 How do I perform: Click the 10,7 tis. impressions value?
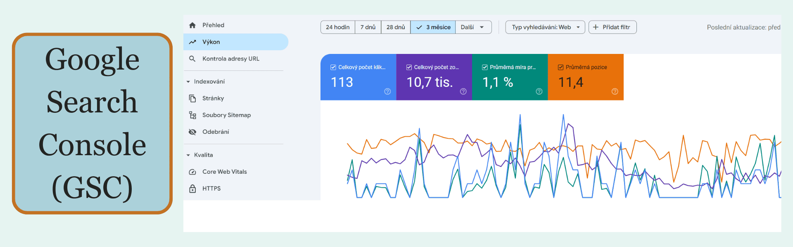tap(430, 82)
